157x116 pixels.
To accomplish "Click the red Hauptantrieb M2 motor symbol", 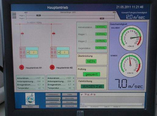I will pyautogui.click(x=52, y=67).
